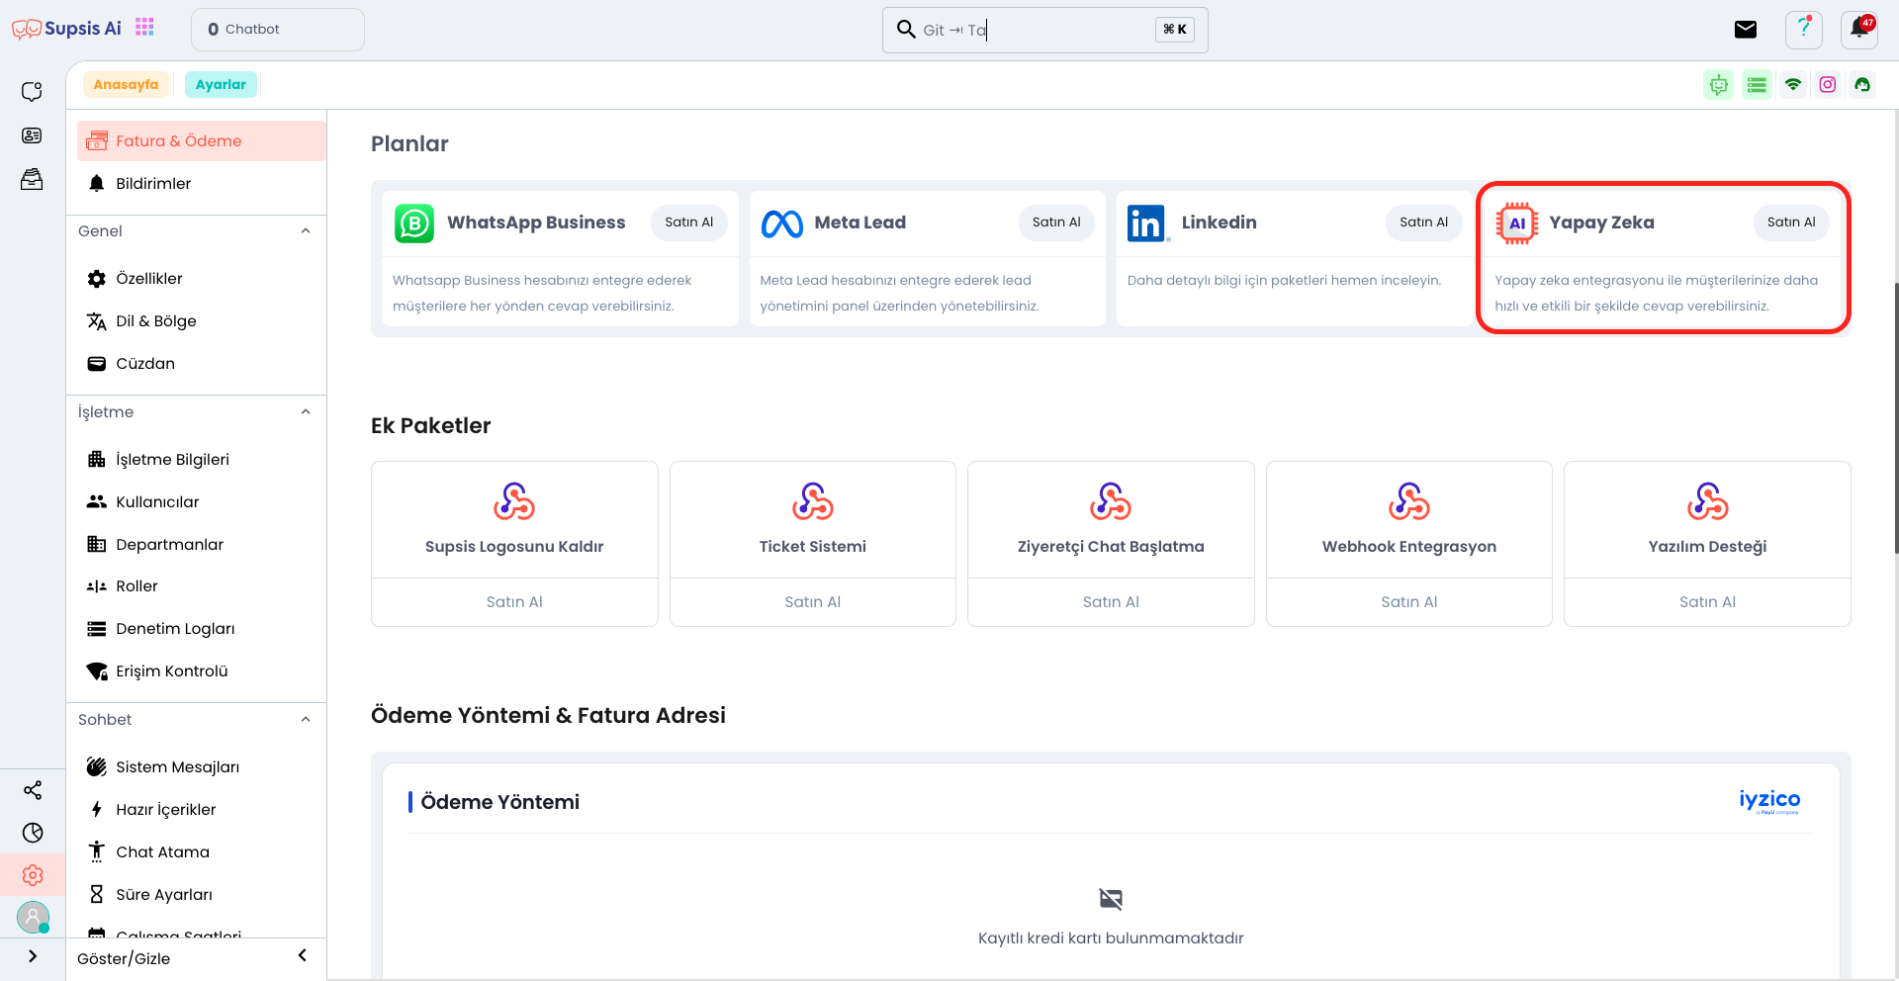
Task: Click the iyzico logo
Action: coord(1769,801)
